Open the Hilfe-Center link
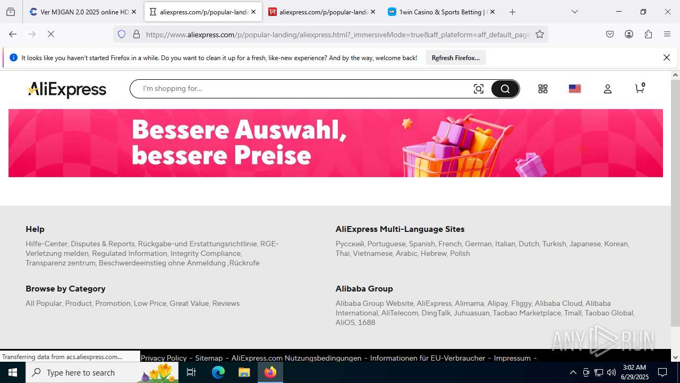This screenshot has height=383, width=680. pyautogui.click(x=46, y=244)
